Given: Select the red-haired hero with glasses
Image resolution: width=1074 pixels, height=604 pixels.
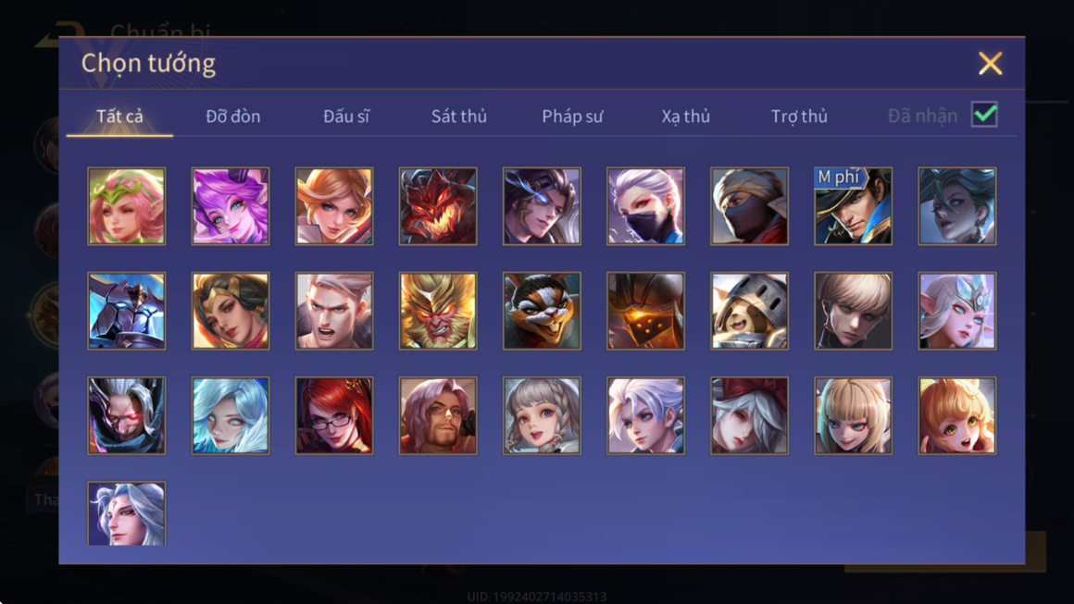Looking at the screenshot, I should (334, 415).
